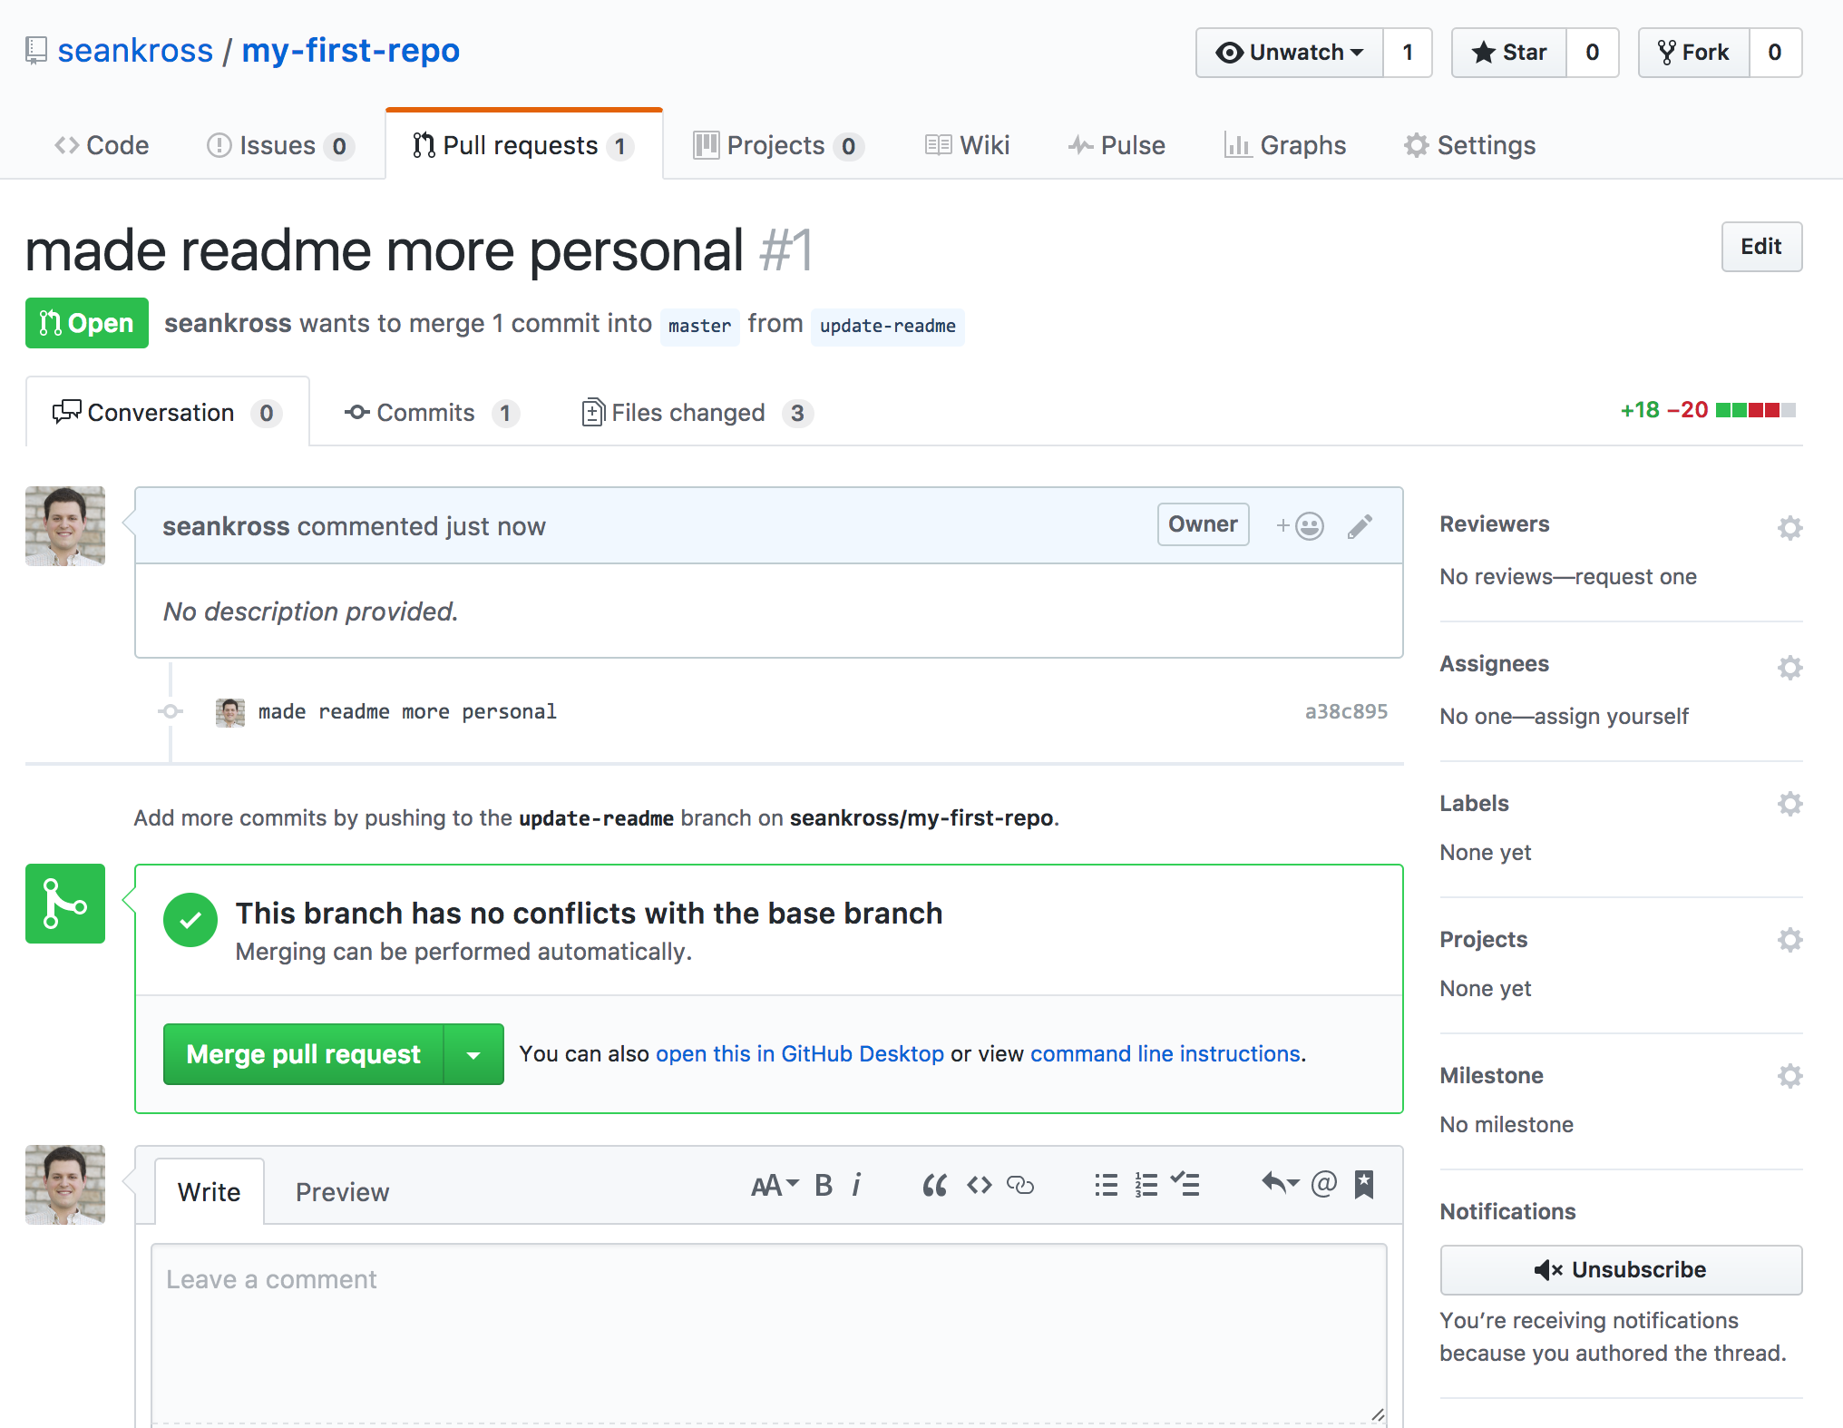Add a task list in editor
Image resolution: width=1843 pixels, height=1428 pixels.
[x=1185, y=1185]
